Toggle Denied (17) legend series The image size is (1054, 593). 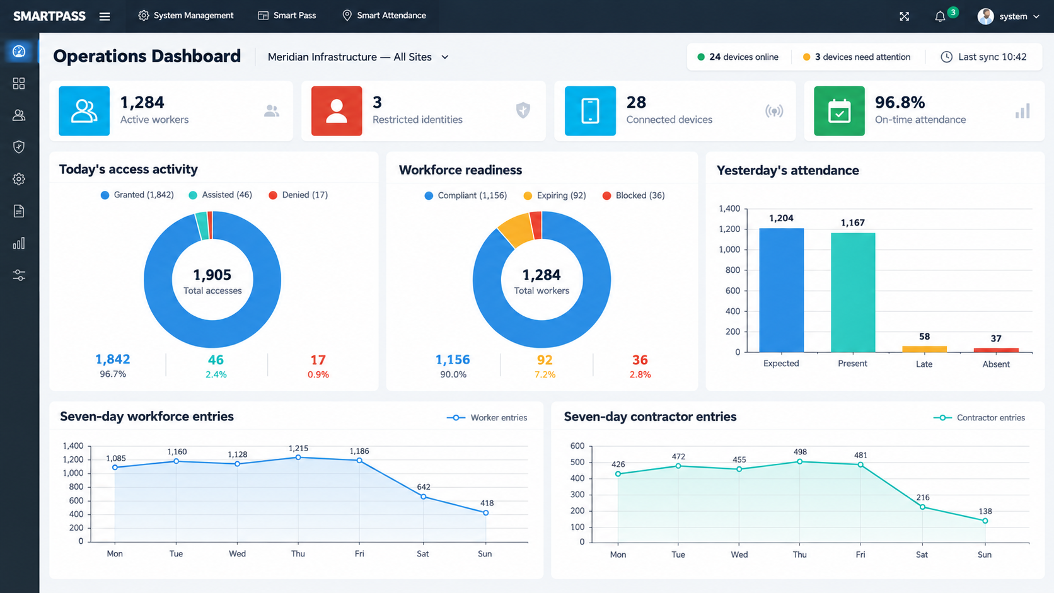[298, 195]
